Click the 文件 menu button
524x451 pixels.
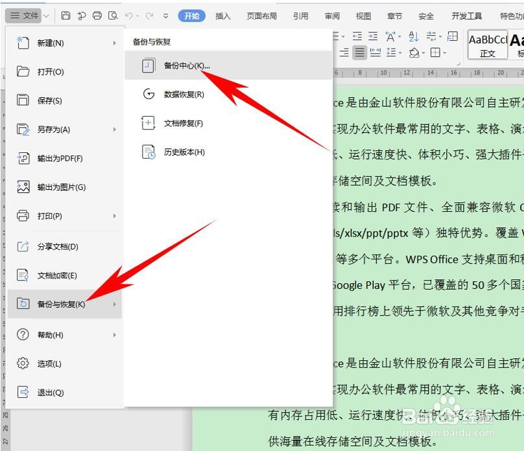[x=24, y=16]
